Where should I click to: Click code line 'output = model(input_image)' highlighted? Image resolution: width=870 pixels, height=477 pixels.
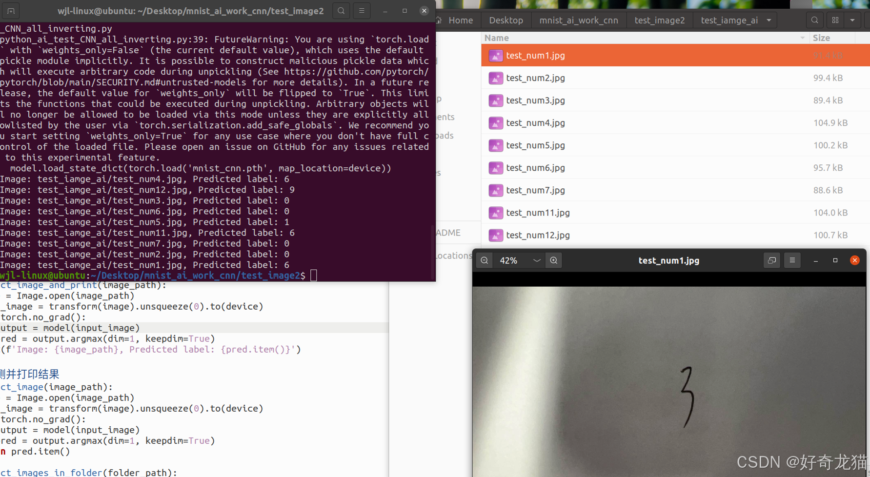194,328
